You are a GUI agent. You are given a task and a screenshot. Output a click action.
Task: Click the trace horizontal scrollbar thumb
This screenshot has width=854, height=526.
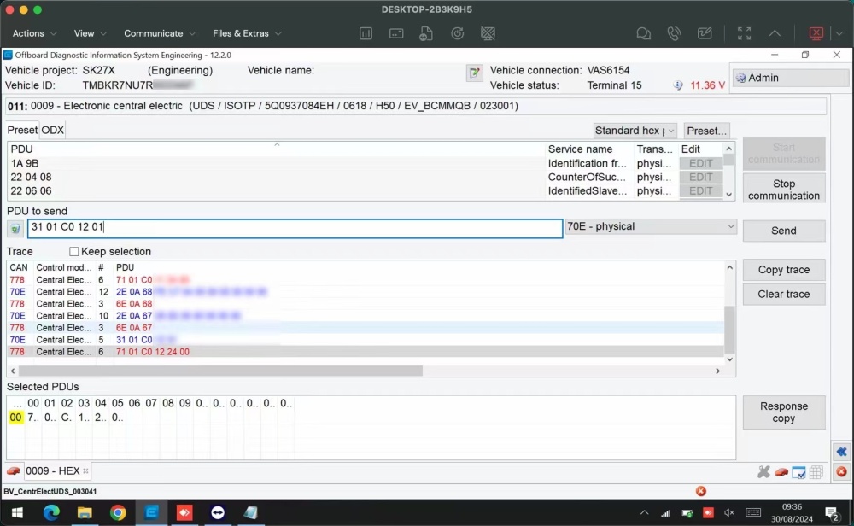(220, 371)
